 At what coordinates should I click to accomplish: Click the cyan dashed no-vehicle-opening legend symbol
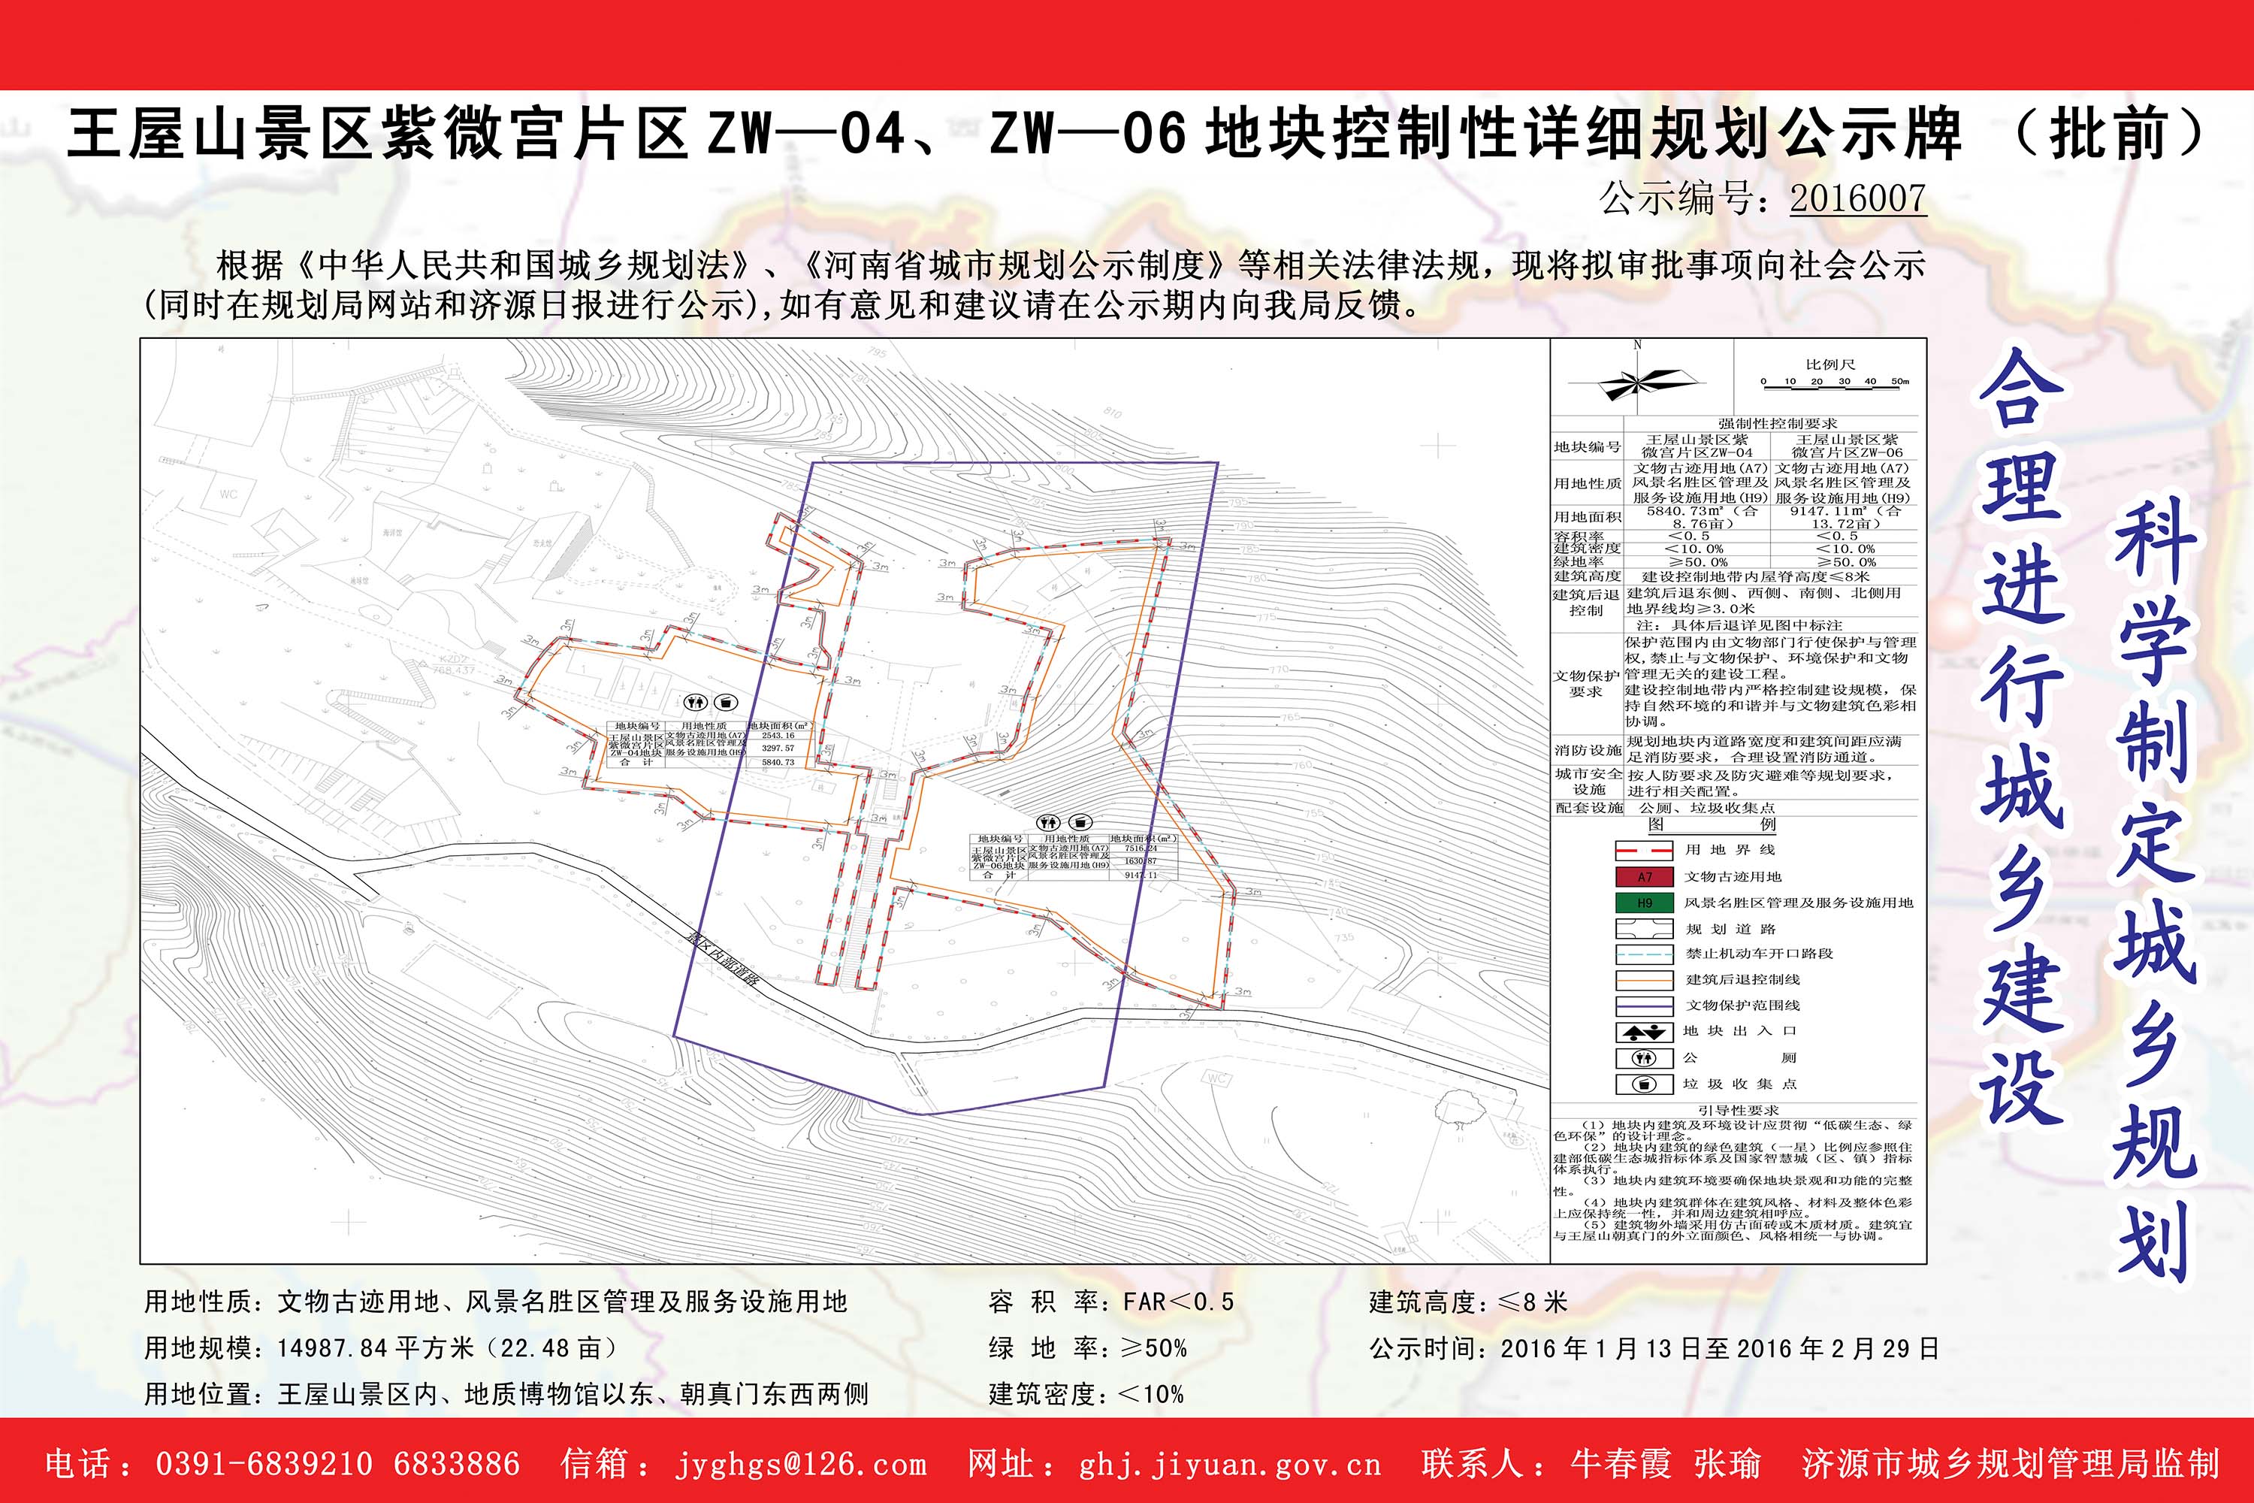1645,954
